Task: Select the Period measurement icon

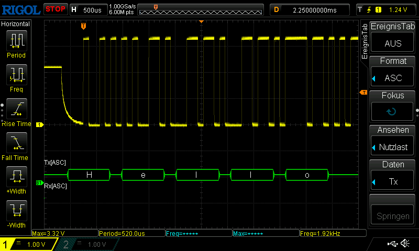Action: (x=17, y=41)
